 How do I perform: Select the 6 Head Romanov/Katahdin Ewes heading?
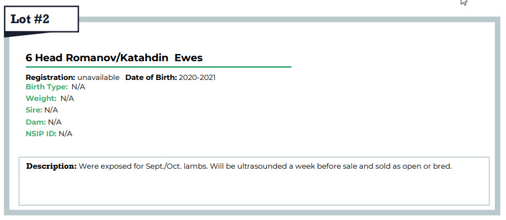[x=114, y=58]
